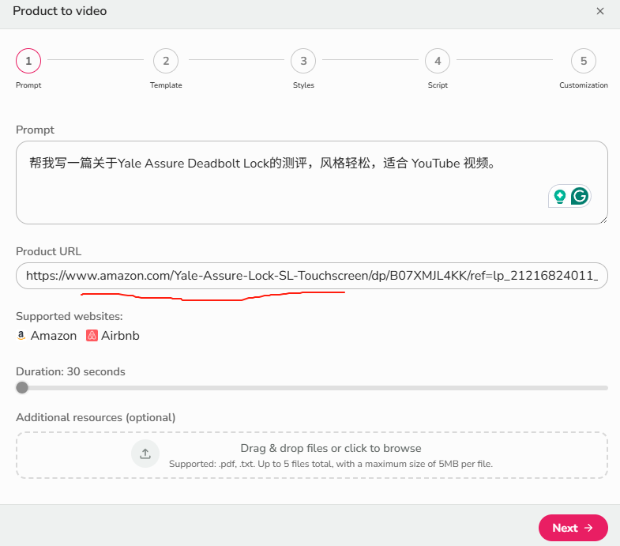The height and width of the screenshot is (546, 620).
Task: Open step 4 Script
Action: pyautogui.click(x=438, y=61)
